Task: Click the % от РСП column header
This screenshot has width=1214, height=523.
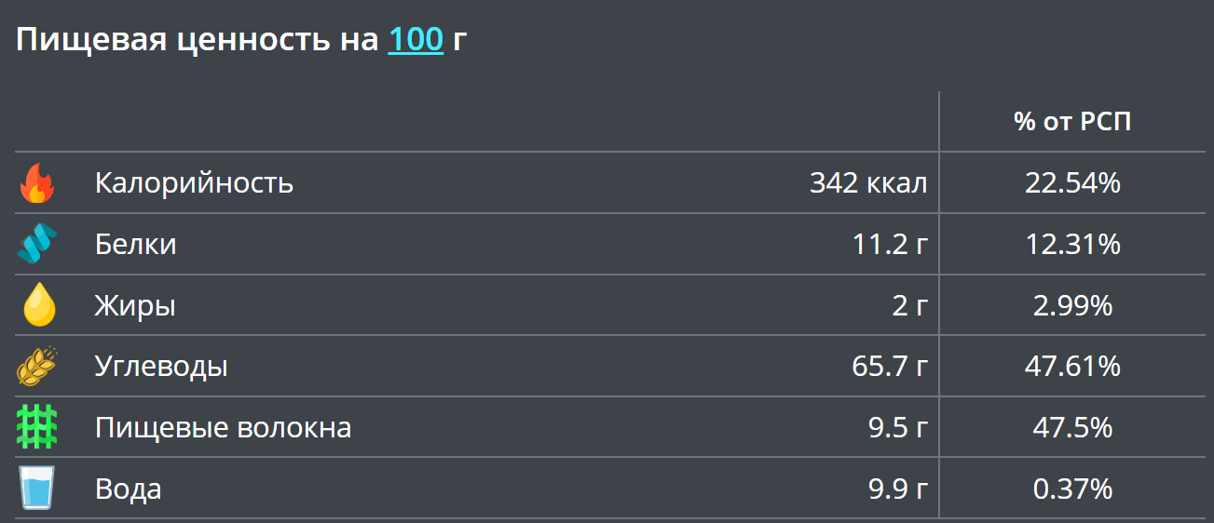Action: [1072, 122]
